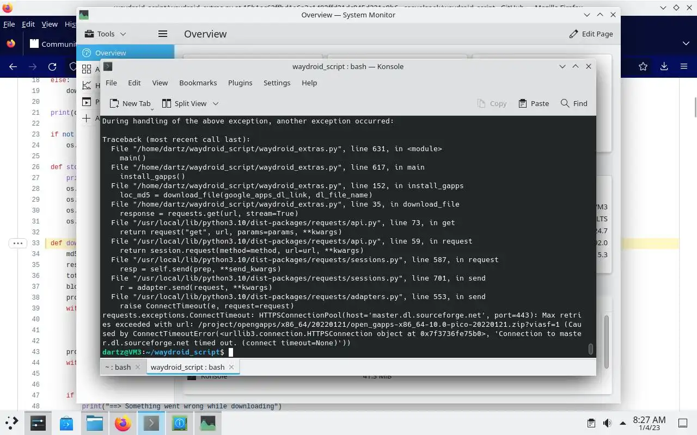Click the Copy button in Konsole toolbar
The height and width of the screenshot is (435, 697).
(x=492, y=103)
